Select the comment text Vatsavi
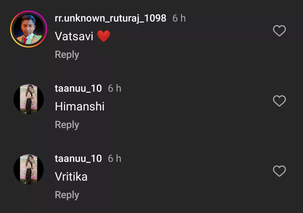Image resolution: width=303 pixels, height=213 pixels. (x=74, y=36)
